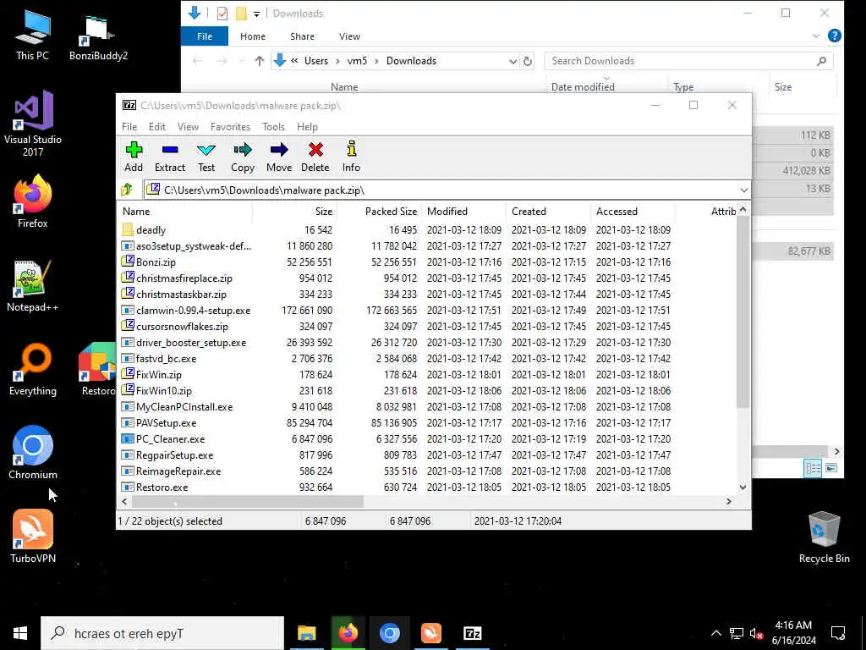Select PC_Cleaner.exe in the list
The height and width of the screenshot is (650, 866).
[427, 439]
